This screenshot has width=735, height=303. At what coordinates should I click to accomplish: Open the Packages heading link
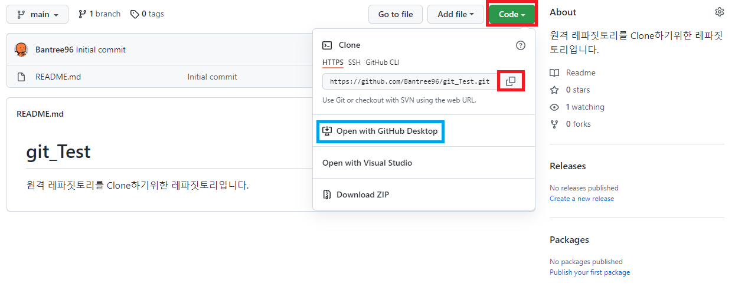tap(569, 240)
